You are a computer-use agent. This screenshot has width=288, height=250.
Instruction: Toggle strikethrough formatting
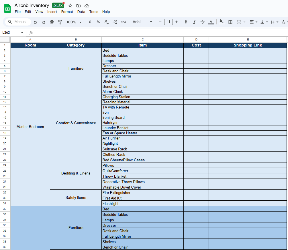(203, 22)
